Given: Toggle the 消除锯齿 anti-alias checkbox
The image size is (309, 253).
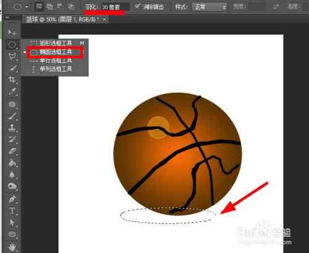Looking at the screenshot, I should coord(137,7).
